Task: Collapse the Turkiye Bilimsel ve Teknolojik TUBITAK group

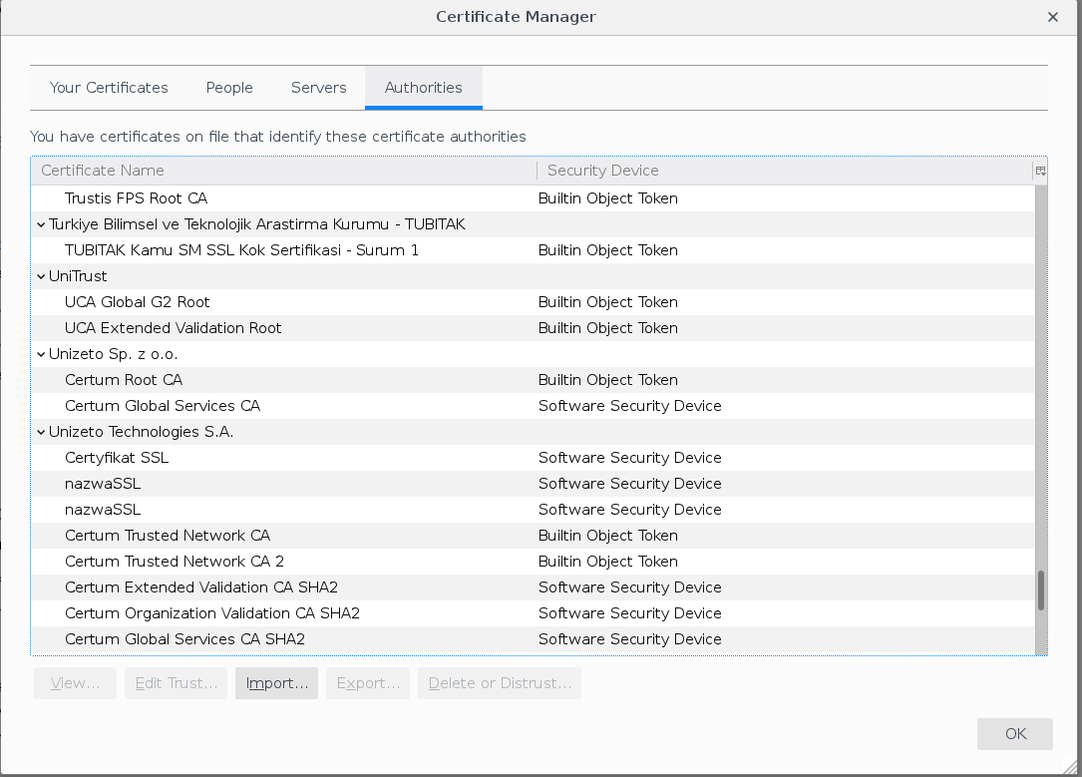Action: pos(41,224)
